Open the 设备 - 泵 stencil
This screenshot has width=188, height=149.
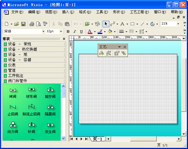(34, 55)
